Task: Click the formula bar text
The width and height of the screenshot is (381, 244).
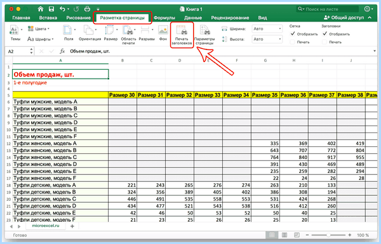Action: point(90,51)
